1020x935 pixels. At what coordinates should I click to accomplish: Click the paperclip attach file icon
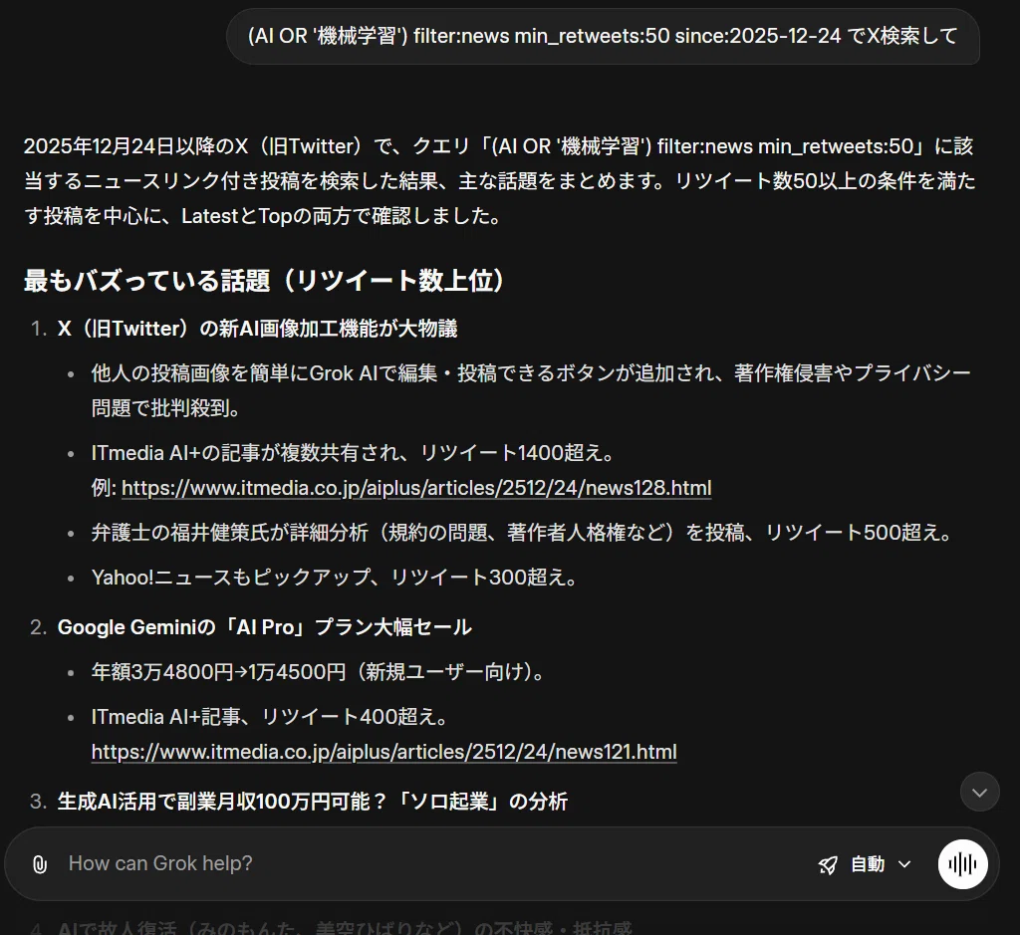(40, 864)
